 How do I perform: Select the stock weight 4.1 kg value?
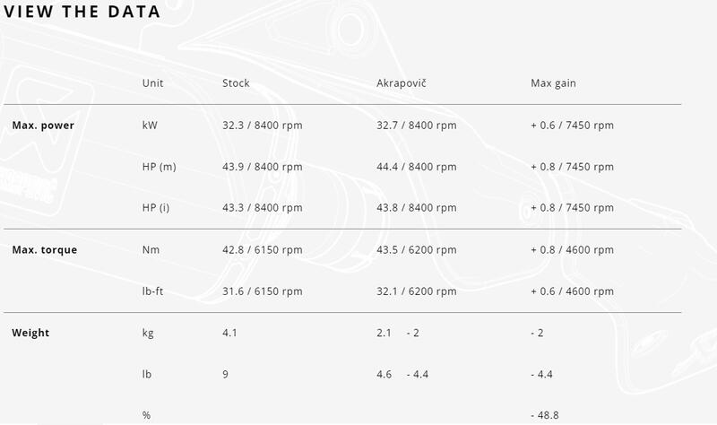click(x=229, y=333)
